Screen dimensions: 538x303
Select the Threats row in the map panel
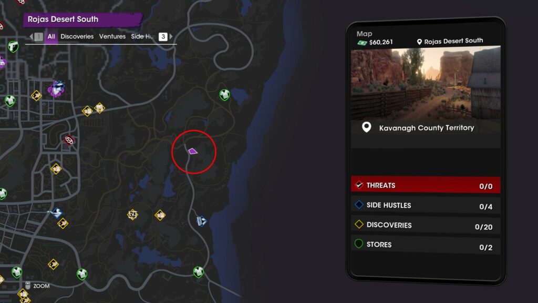point(426,185)
